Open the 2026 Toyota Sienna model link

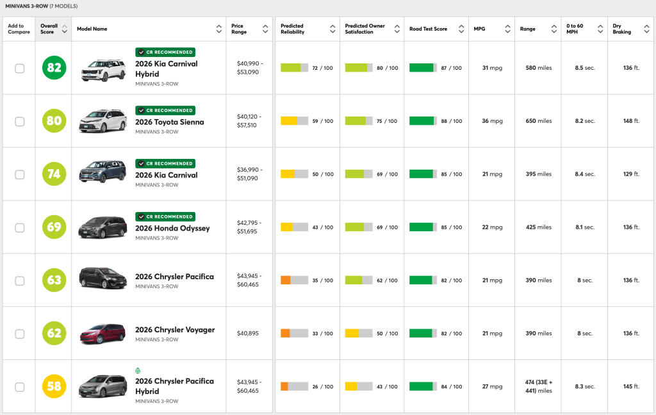coord(169,122)
